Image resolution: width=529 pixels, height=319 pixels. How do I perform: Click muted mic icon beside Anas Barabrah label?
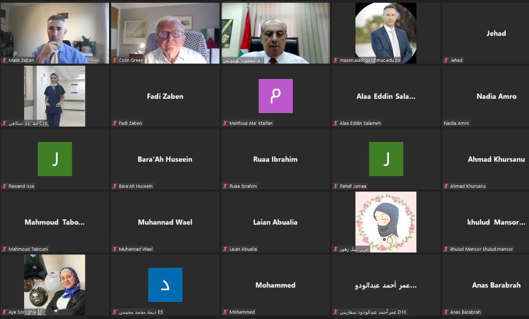[446, 312]
